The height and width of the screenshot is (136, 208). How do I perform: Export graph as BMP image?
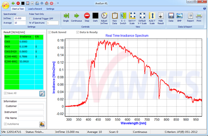point(179,17)
